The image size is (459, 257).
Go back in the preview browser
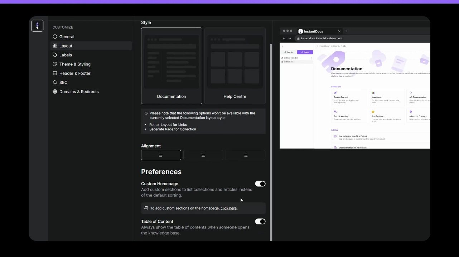pos(284,39)
